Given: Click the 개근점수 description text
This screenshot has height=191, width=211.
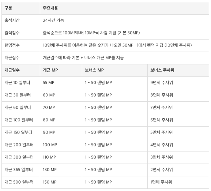Looking at the screenshot, I should pyautogui.click(x=83, y=58).
